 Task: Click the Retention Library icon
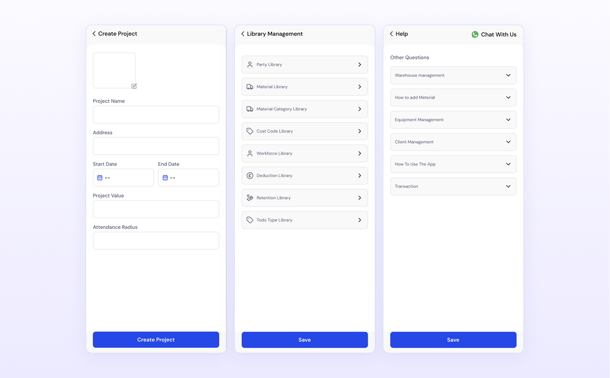[x=250, y=198]
